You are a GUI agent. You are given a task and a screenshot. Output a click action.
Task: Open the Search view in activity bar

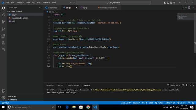pyautogui.click(x=3, y=15)
